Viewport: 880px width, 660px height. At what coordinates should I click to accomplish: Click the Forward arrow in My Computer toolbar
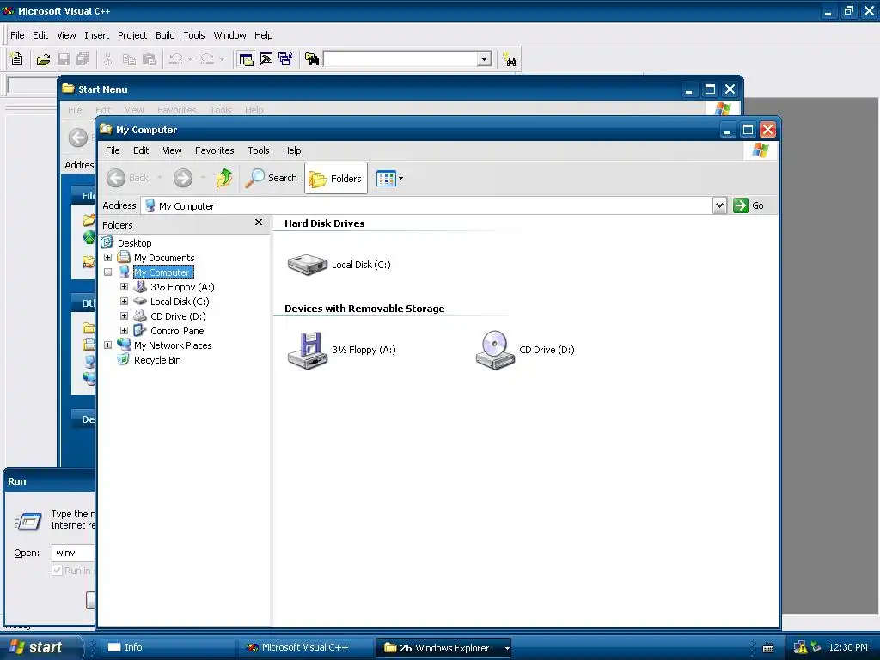tap(183, 178)
